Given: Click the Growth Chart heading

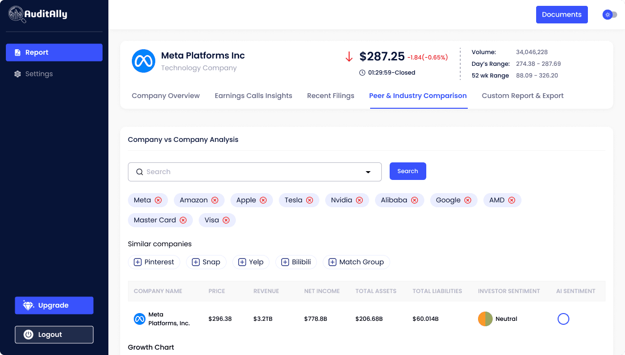Looking at the screenshot, I should 151,347.
